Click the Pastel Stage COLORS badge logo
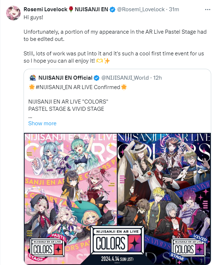217x265 pixels. [47, 248]
